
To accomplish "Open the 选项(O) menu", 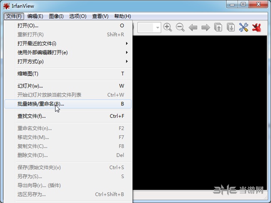I will [78, 16].
